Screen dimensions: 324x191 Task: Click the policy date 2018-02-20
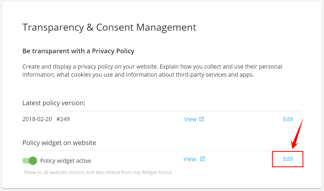tap(37, 119)
